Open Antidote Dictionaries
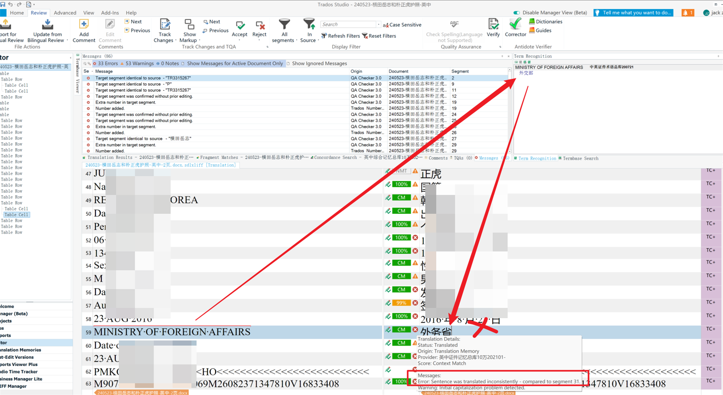723x395 pixels. pyautogui.click(x=545, y=22)
